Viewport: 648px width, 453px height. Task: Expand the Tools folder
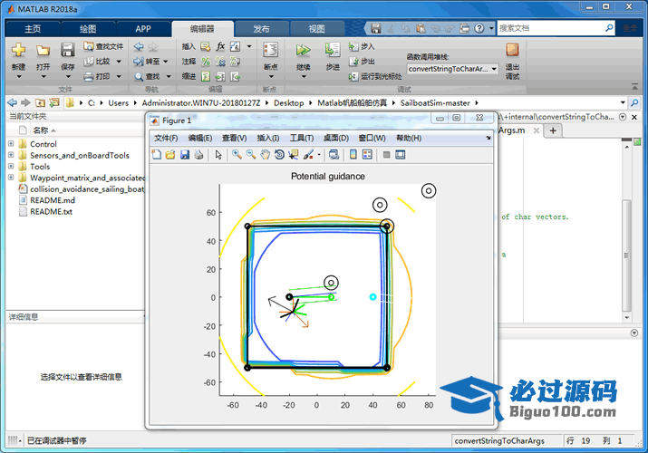[x=11, y=166]
